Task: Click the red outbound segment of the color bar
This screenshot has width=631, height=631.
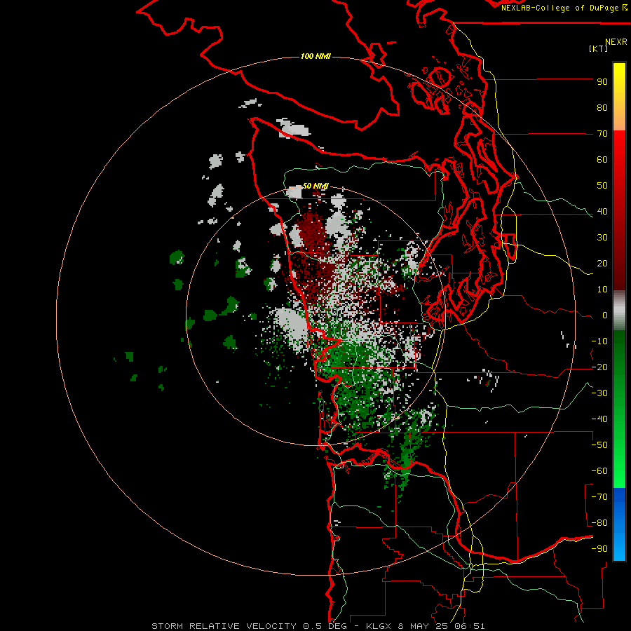Action: click(x=619, y=210)
